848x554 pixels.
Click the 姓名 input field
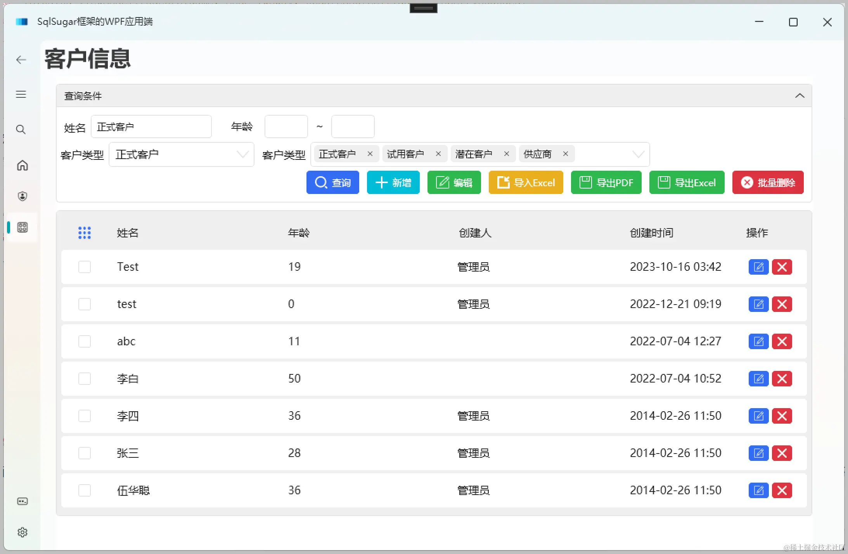point(151,126)
